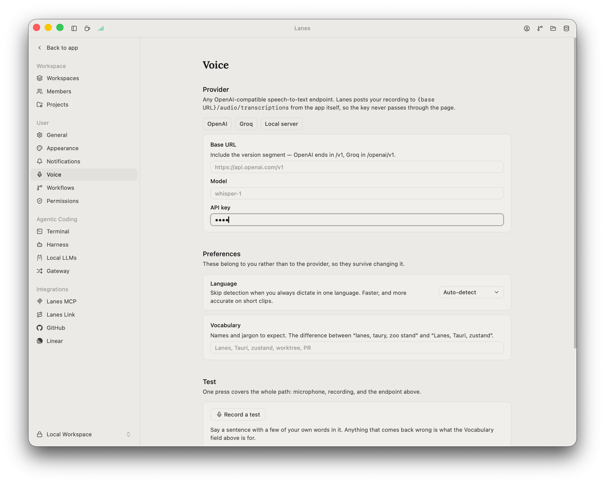Click the Local LLMs llama icon
605x484 pixels.
tap(40, 258)
